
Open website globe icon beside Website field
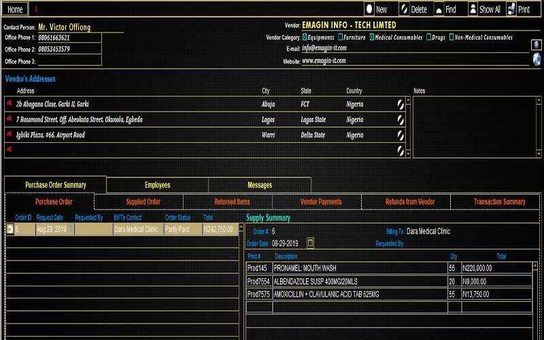(x=536, y=60)
